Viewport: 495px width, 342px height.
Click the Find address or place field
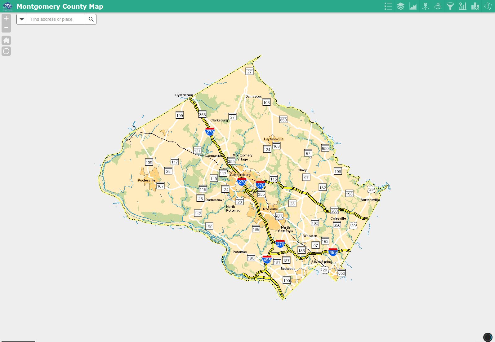click(56, 19)
